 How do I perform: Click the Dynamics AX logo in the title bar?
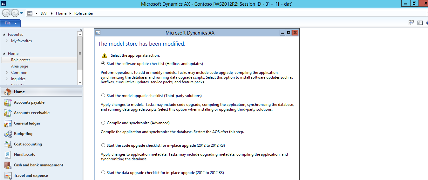(x=3, y=4)
